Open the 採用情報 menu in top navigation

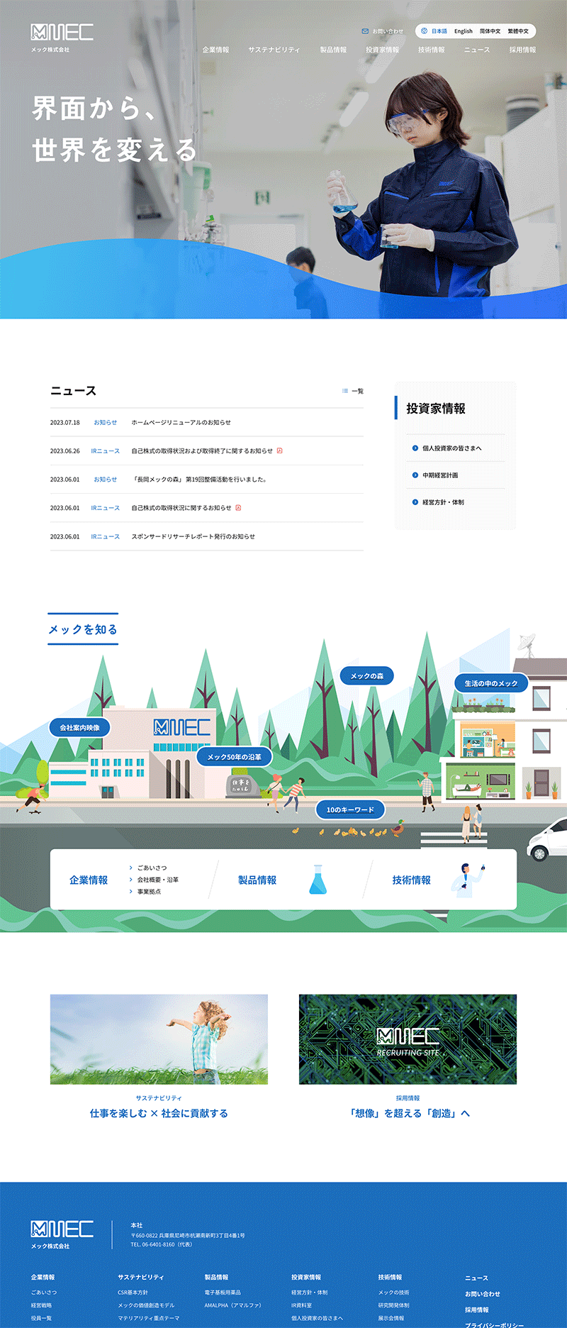click(522, 50)
